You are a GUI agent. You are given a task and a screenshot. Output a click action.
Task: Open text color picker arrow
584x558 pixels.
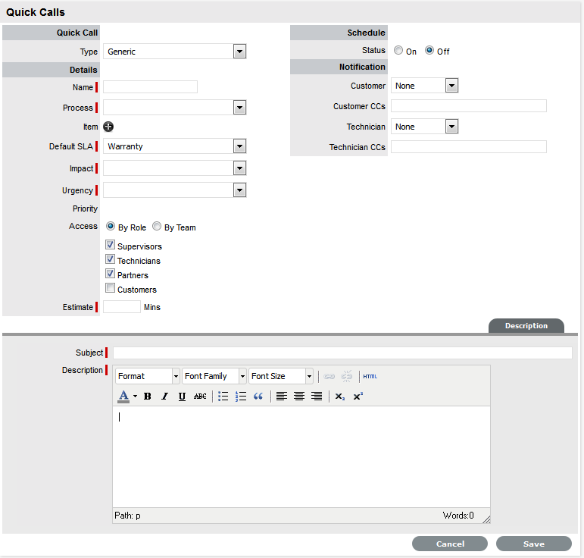[x=135, y=397]
